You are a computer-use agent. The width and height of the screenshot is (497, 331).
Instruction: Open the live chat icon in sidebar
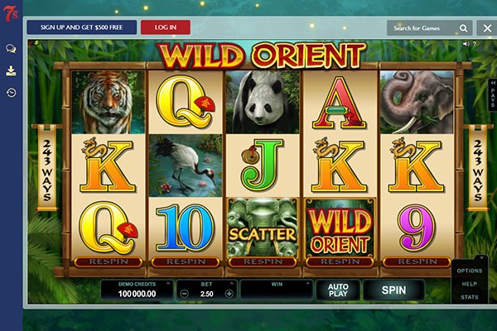coord(11,49)
